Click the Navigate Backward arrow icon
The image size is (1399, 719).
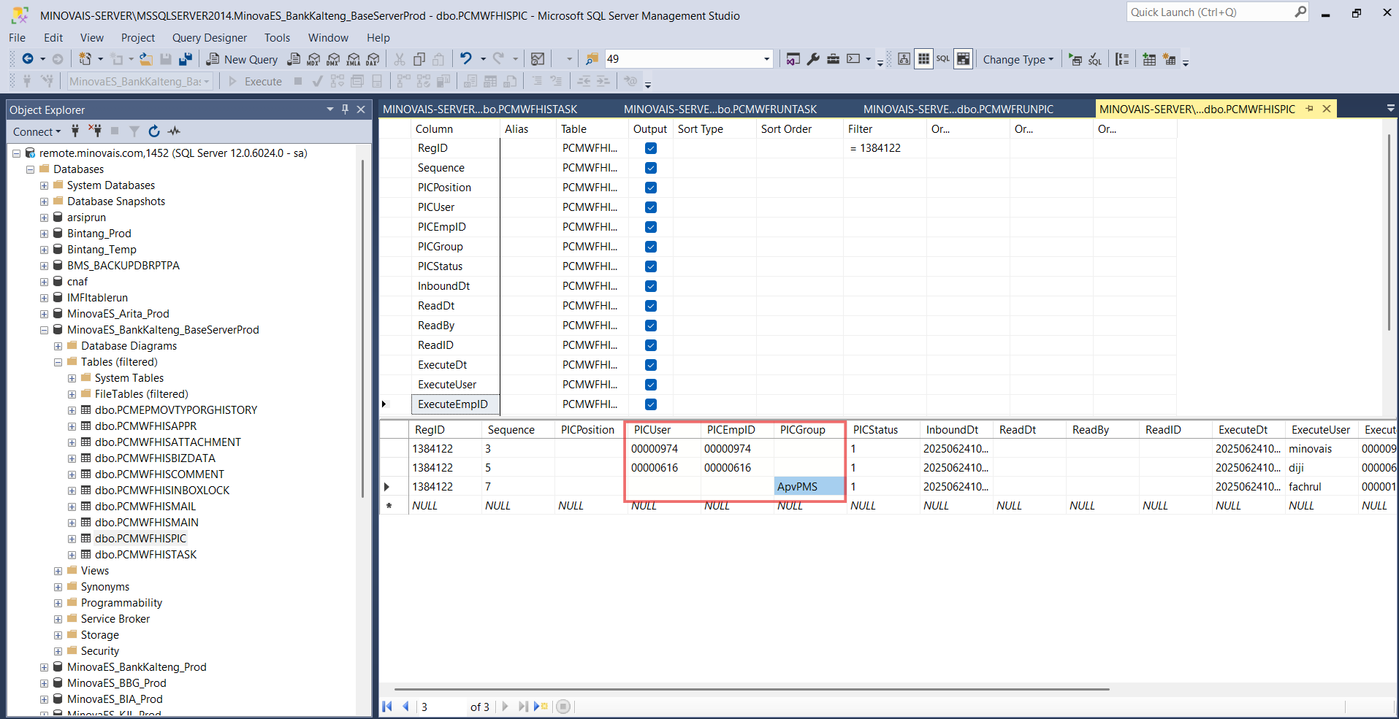tap(27, 59)
